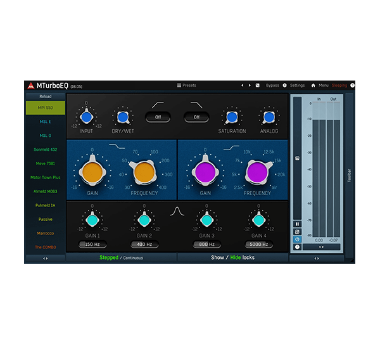The height and width of the screenshot is (344, 380).
Task: Click the low-shelf curve icon
Action: coord(117,146)
